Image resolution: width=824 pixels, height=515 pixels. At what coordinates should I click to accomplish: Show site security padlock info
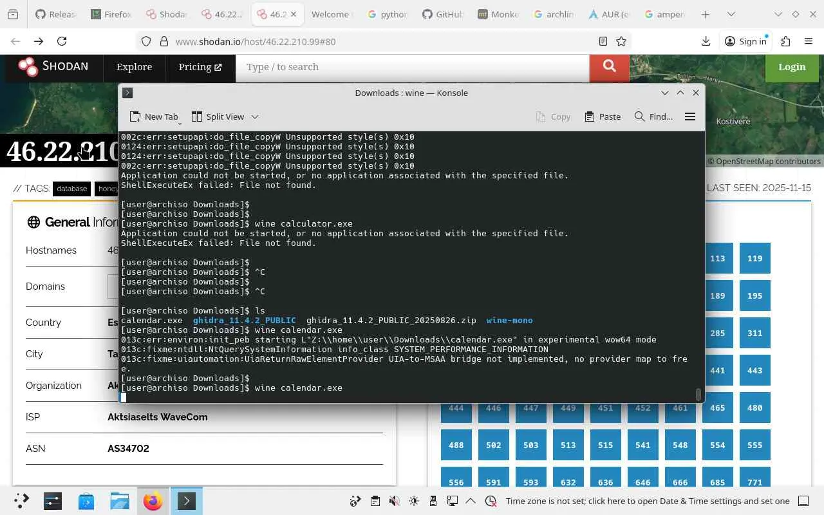pyautogui.click(x=164, y=41)
